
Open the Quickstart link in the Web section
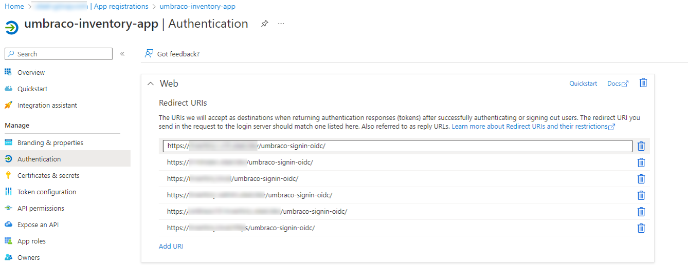(583, 84)
